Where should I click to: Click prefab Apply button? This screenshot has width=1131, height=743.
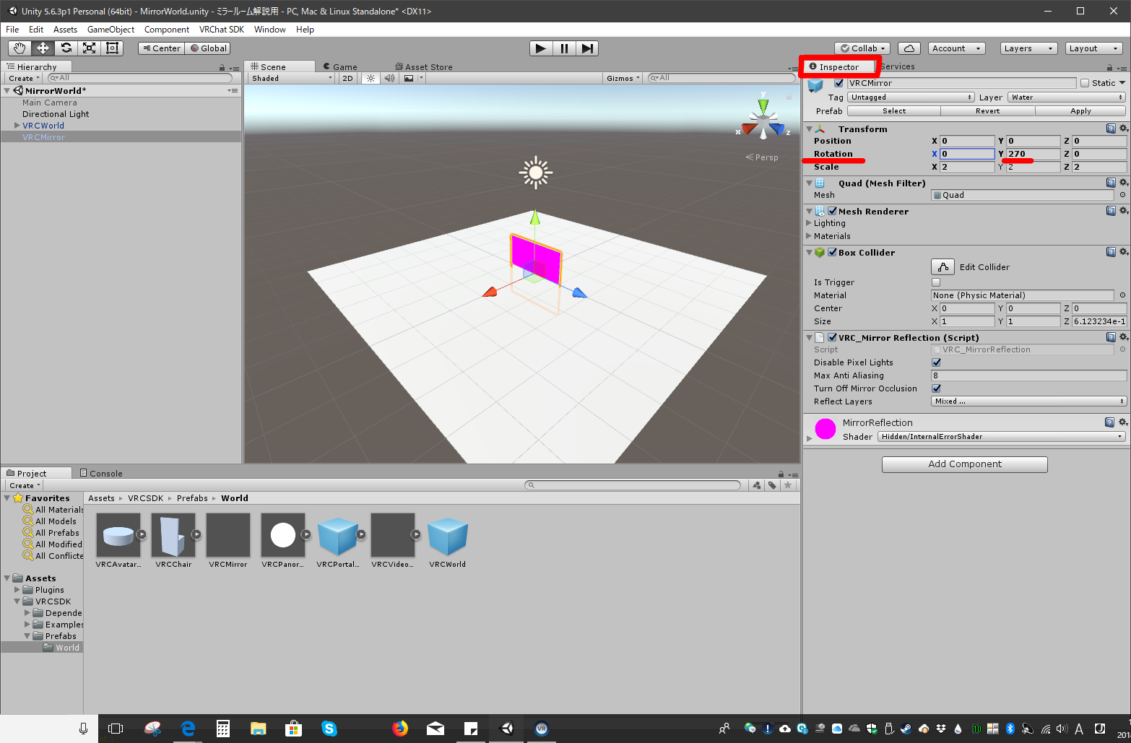[1080, 111]
